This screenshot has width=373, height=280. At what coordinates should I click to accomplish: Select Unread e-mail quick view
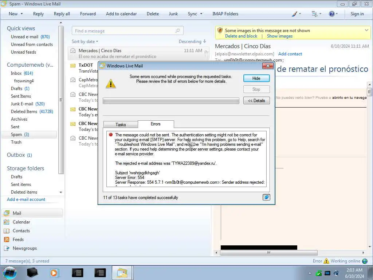point(30,37)
